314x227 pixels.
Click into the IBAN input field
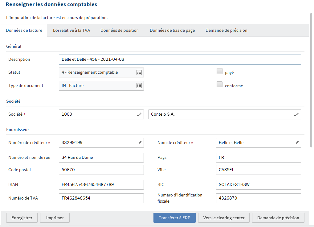(x=101, y=184)
